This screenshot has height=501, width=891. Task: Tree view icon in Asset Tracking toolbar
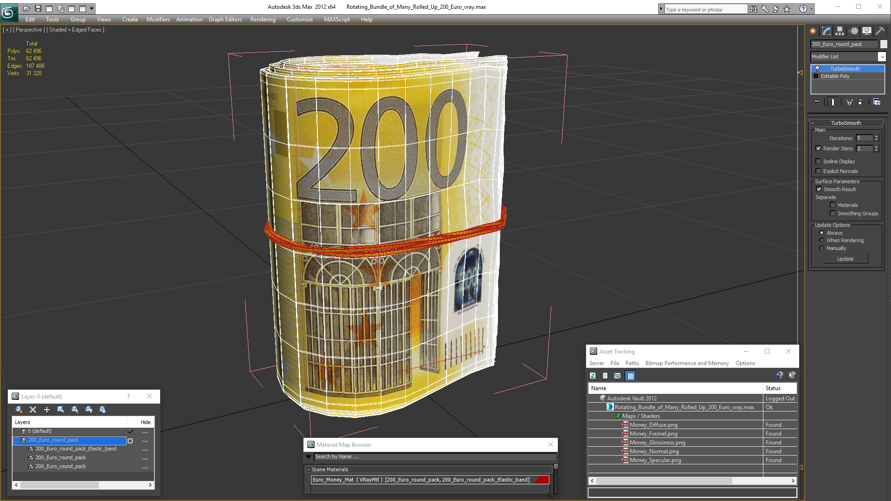(x=618, y=376)
